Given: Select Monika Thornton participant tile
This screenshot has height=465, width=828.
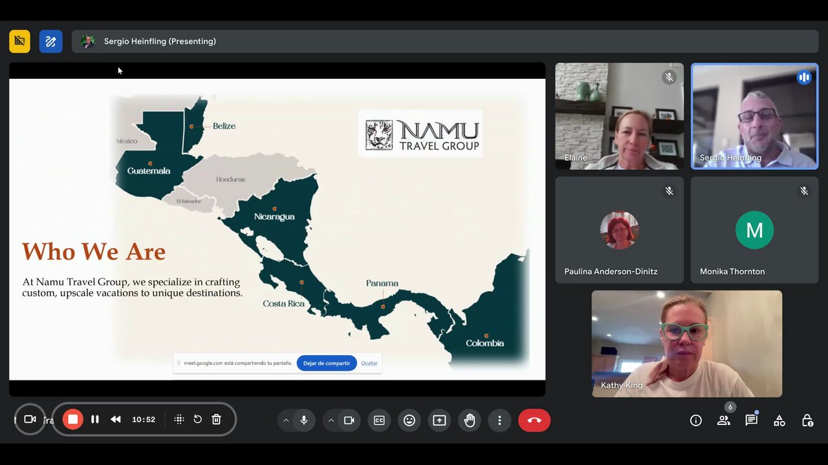Looking at the screenshot, I should click(755, 230).
